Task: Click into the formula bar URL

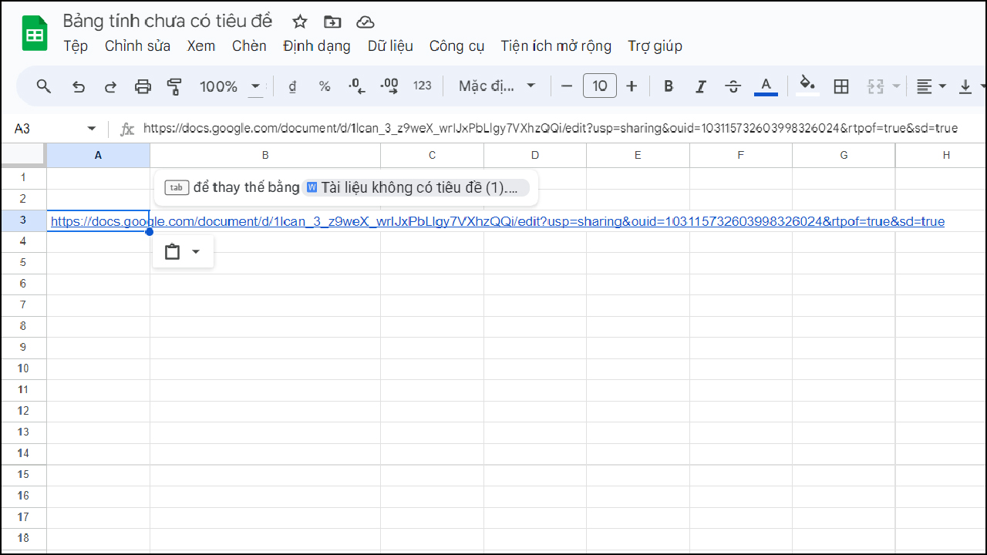Action: coord(551,129)
